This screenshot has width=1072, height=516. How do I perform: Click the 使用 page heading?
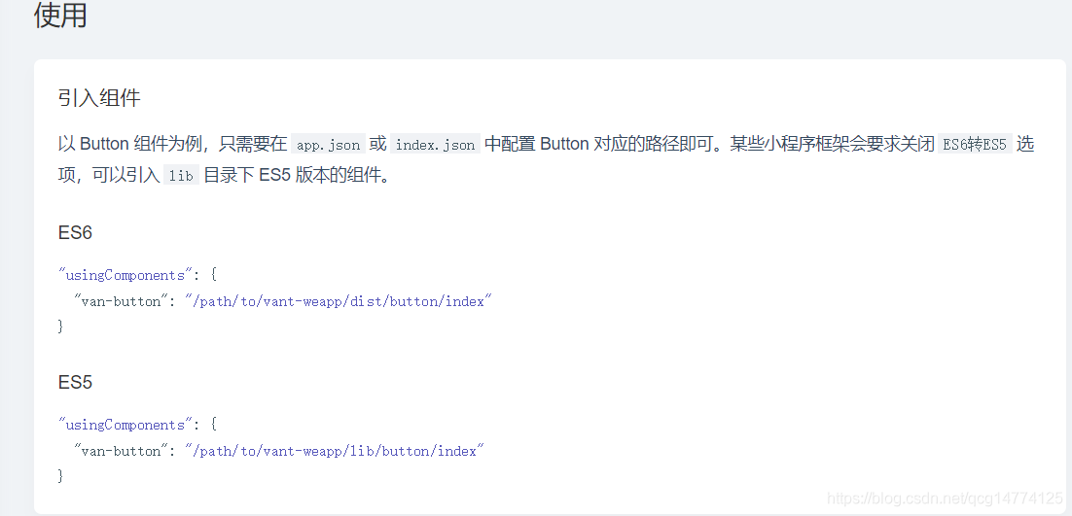(61, 15)
